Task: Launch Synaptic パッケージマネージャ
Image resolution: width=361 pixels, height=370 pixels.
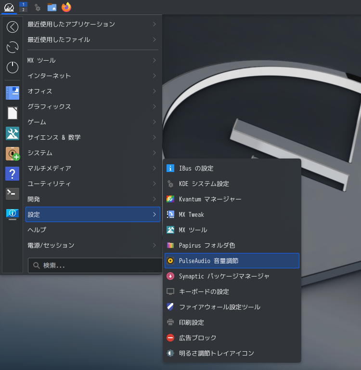Action: [x=232, y=276]
